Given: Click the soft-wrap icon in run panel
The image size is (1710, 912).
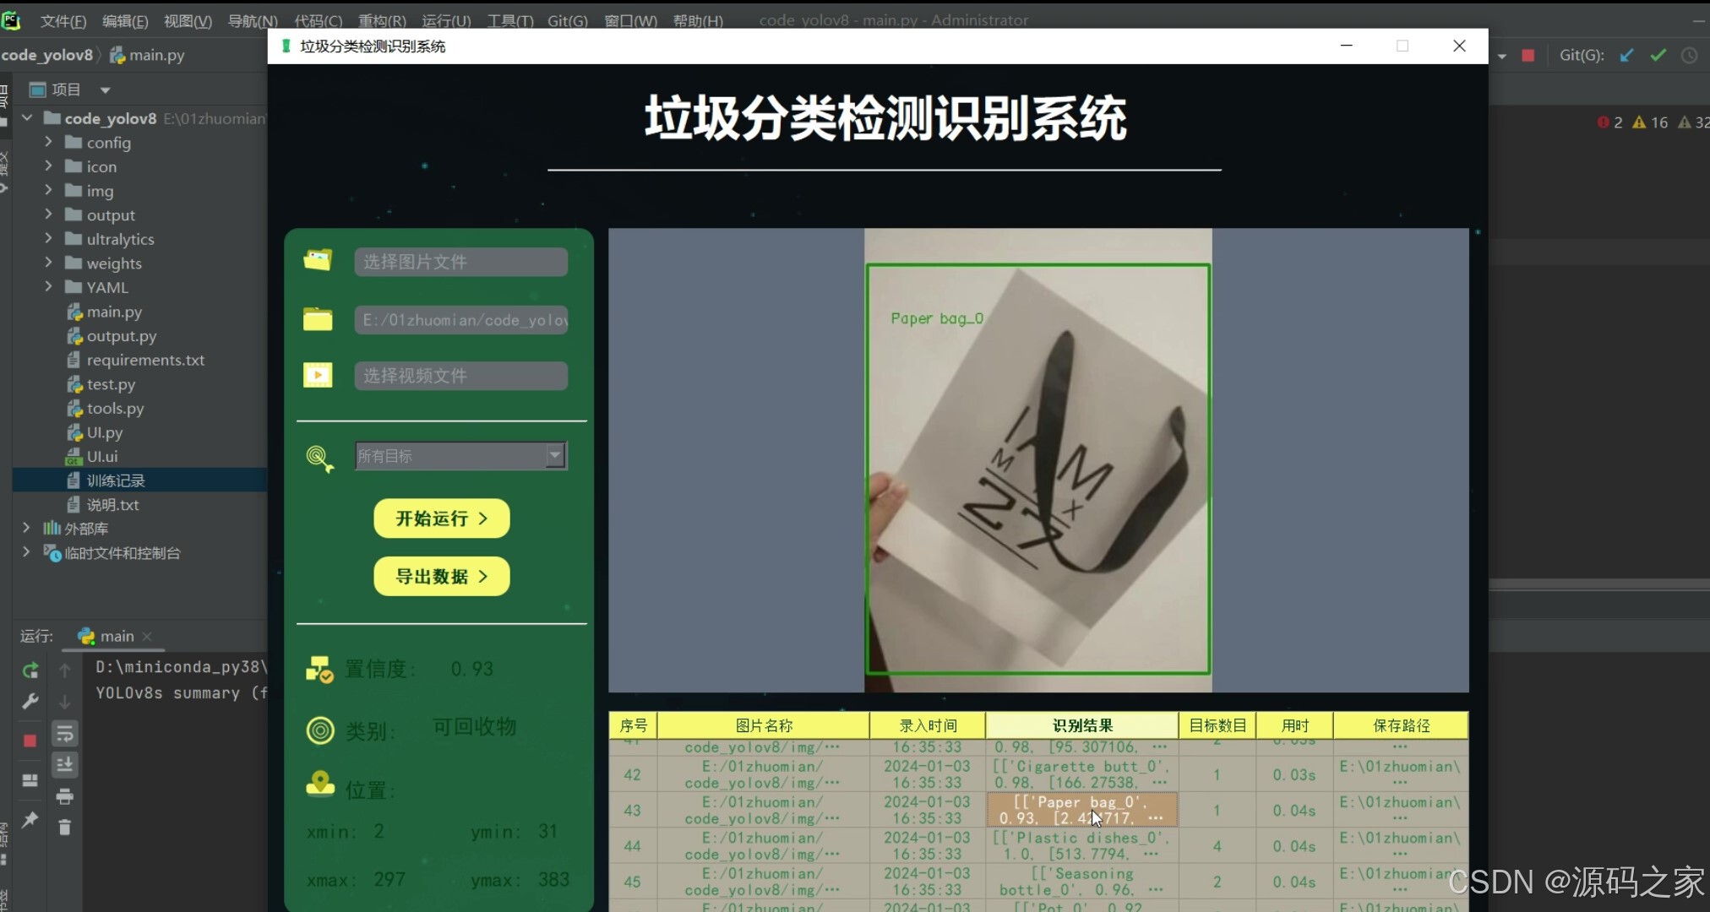Looking at the screenshot, I should pos(64,733).
